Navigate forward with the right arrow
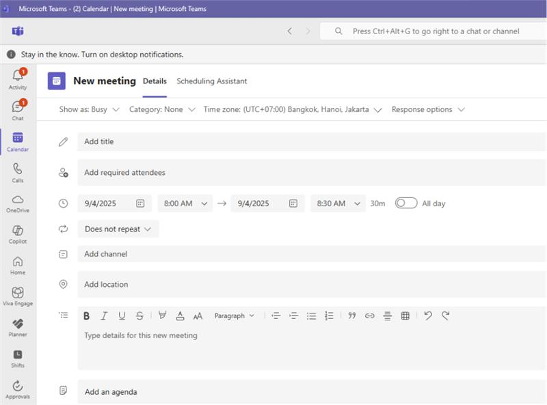Image resolution: width=547 pixels, height=405 pixels. coord(308,31)
